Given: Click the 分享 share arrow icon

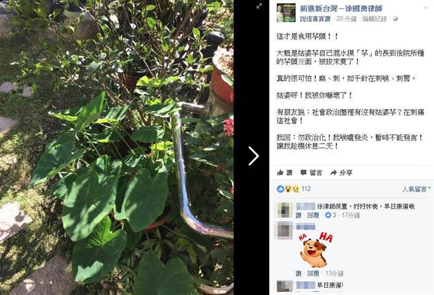Looking at the screenshot, I should [333, 173].
